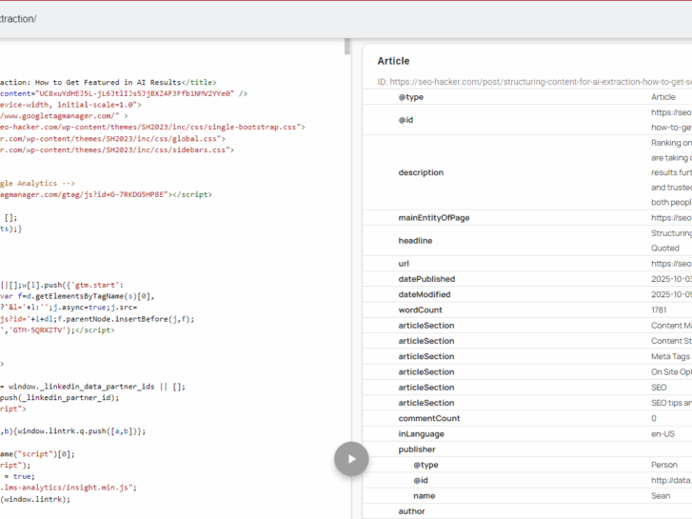Expand the author property at the bottom
The width and height of the screenshot is (692, 519).
coord(412,511)
